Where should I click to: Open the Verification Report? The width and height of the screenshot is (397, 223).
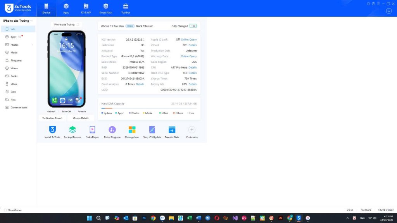[52, 118]
